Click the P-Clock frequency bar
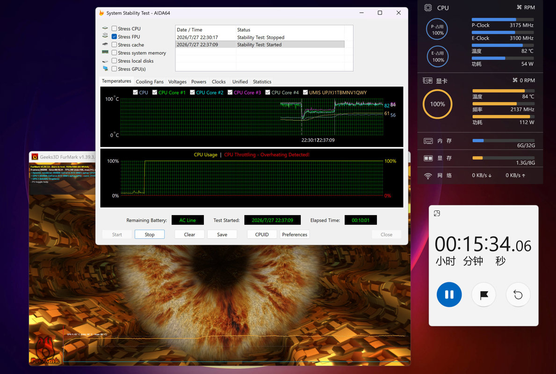 click(502, 19)
